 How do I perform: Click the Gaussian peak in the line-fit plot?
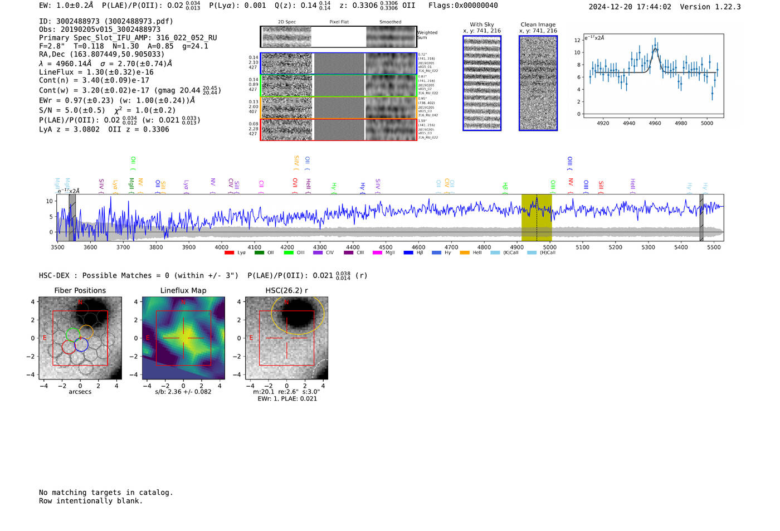click(655, 49)
